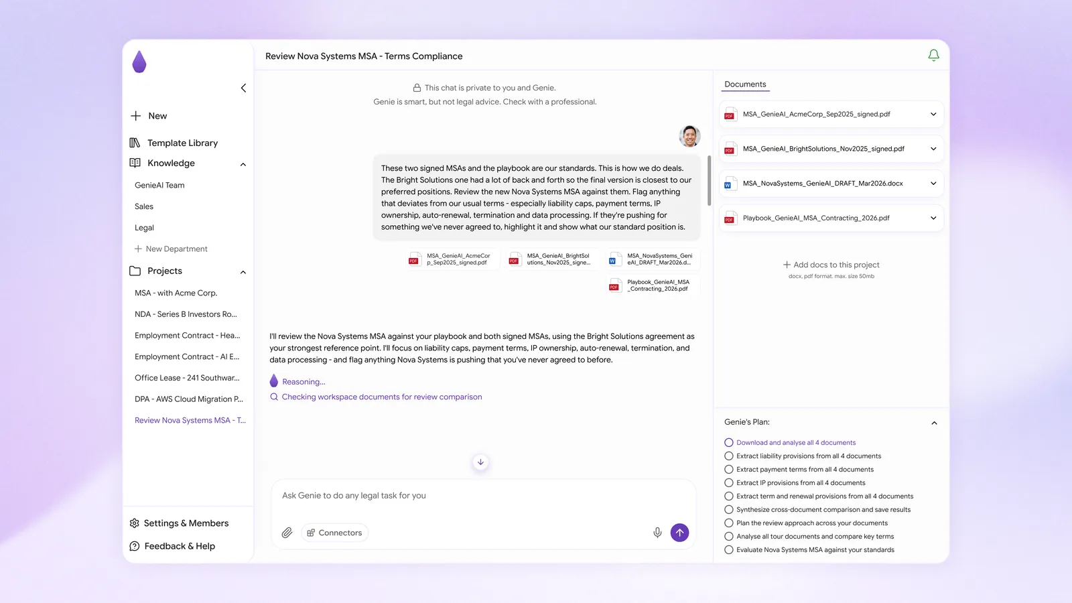Click the Feedback & Help question icon

[x=134, y=546]
